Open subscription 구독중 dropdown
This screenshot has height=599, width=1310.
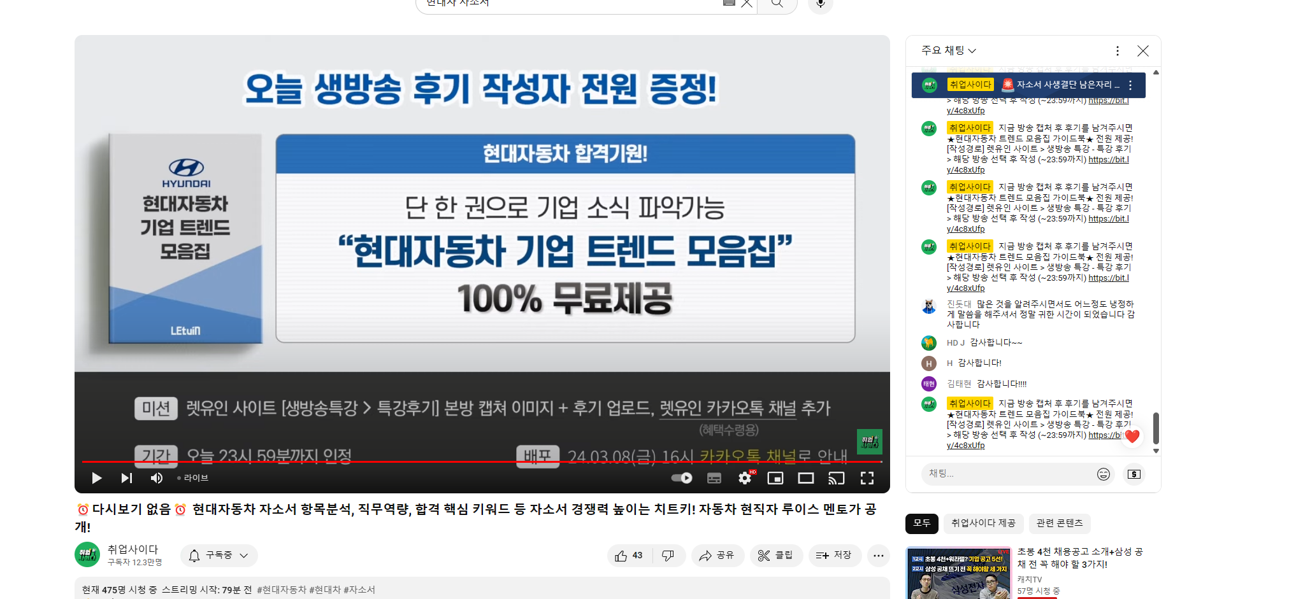219,556
